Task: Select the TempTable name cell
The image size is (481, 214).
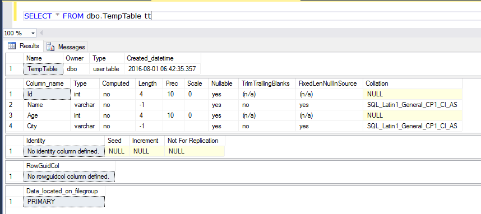Action: click(x=43, y=69)
